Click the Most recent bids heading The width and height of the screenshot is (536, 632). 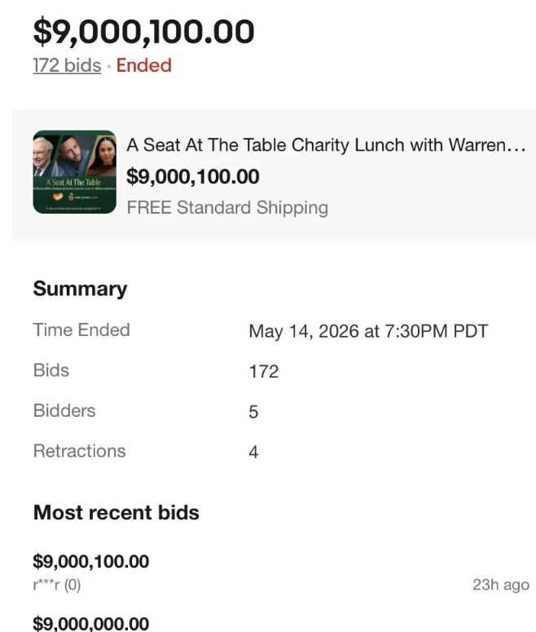[x=116, y=512]
